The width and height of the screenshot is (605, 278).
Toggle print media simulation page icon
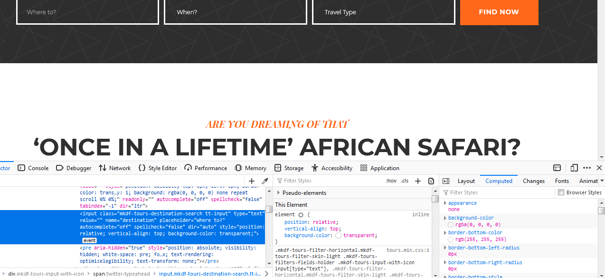click(431, 181)
